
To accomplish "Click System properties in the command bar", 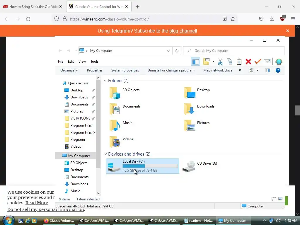I will tap(125, 70).
